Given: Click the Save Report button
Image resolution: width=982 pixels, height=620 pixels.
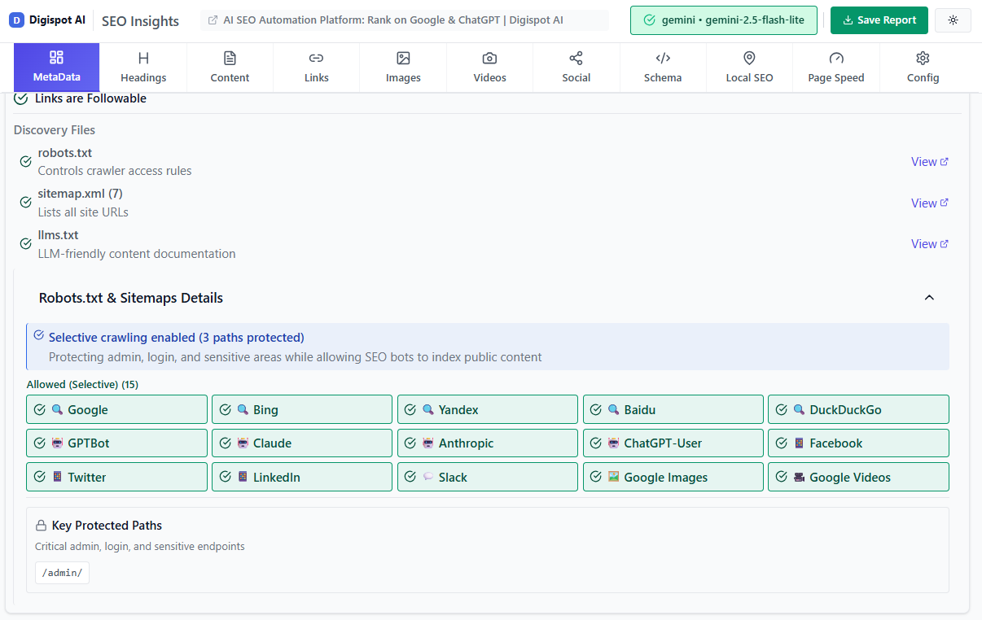Looking at the screenshot, I should (879, 20).
